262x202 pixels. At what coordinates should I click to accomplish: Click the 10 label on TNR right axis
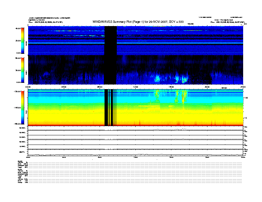click(245, 118)
